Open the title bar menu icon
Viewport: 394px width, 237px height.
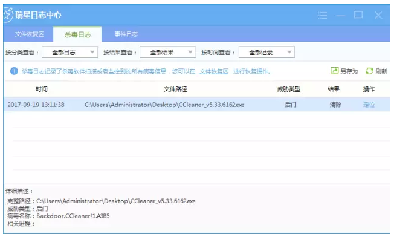(322, 15)
